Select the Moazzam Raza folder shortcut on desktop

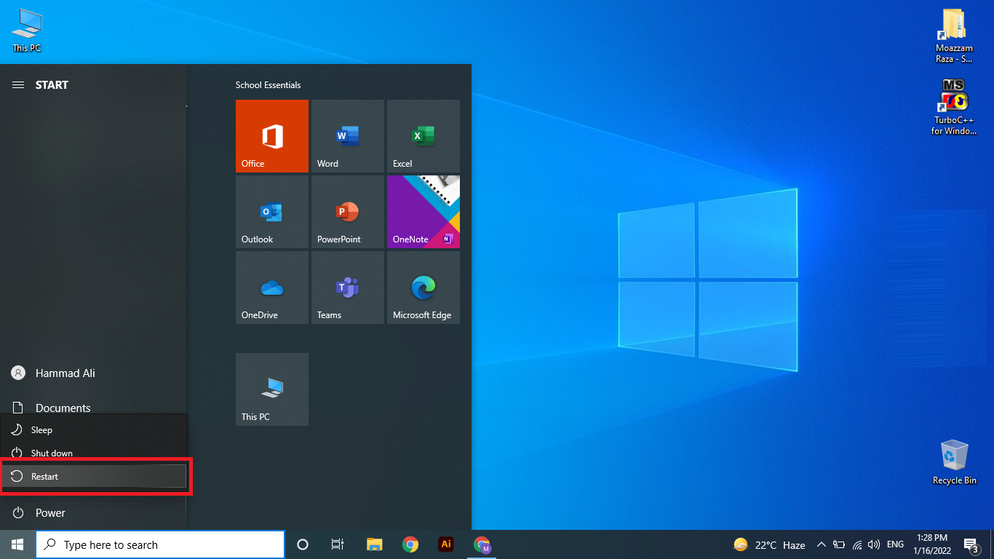coord(954,36)
